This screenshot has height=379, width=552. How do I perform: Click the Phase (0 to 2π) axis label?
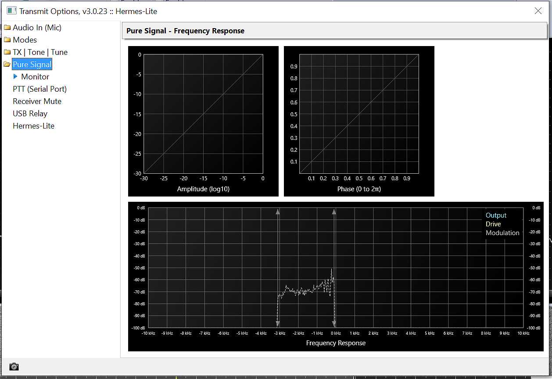pos(359,189)
